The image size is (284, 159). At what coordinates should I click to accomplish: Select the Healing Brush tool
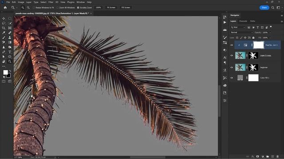10,33
